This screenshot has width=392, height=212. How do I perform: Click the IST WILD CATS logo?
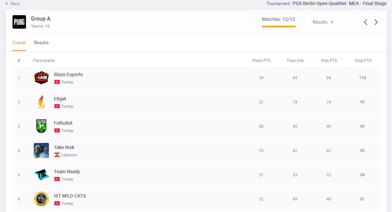41,199
